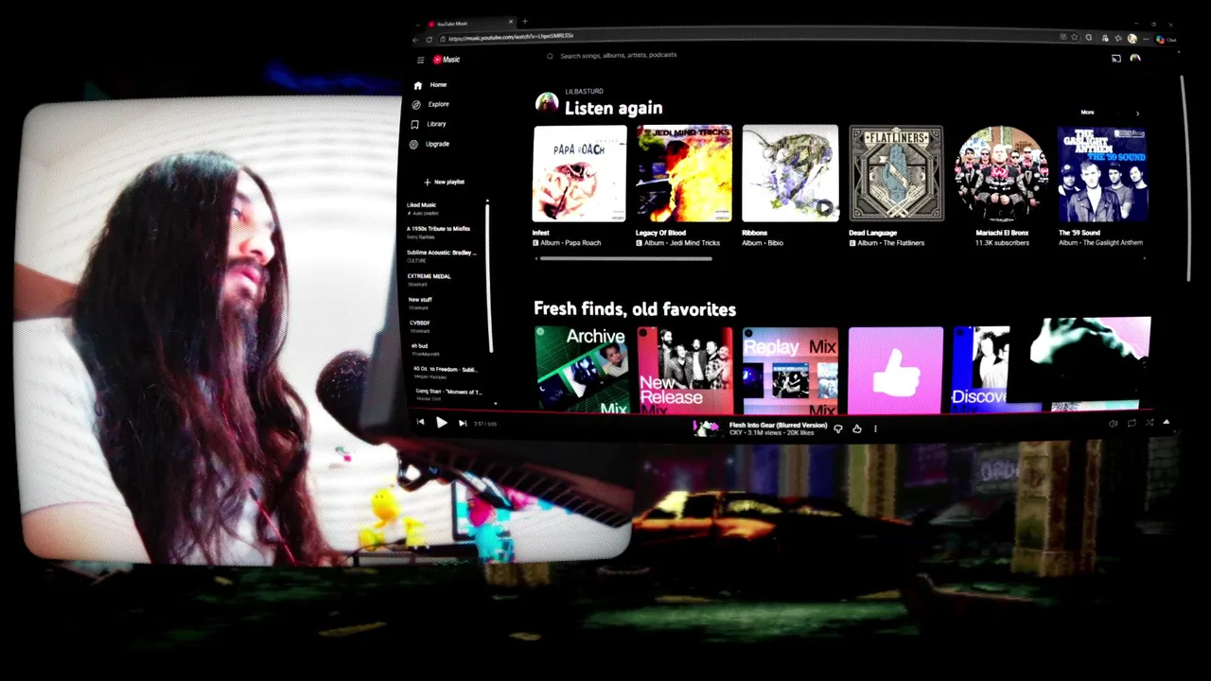Toggle the YouTube Music hamburger guide menu
This screenshot has height=681, width=1211.
(421, 60)
